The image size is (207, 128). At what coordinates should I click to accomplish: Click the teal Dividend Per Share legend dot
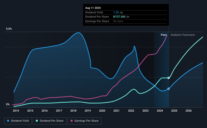tap(37, 121)
